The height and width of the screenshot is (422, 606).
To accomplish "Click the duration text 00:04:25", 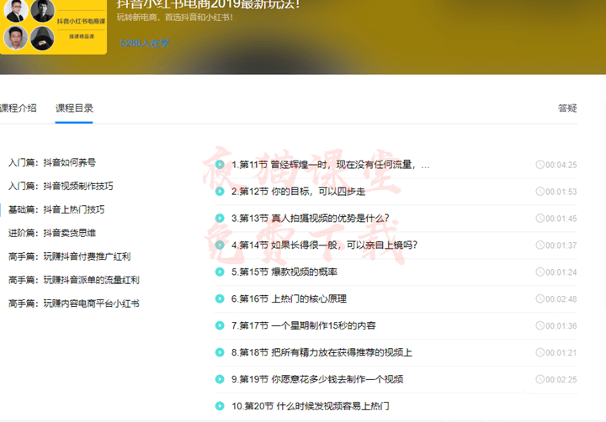I will [x=561, y=165].
